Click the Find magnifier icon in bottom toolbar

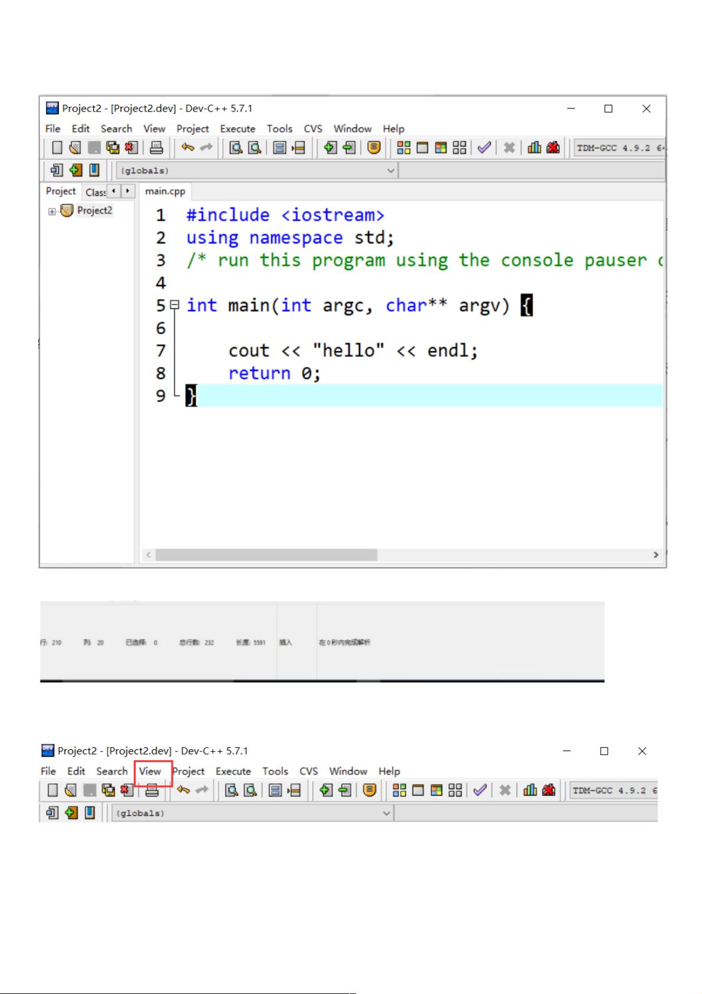point(232,790)
